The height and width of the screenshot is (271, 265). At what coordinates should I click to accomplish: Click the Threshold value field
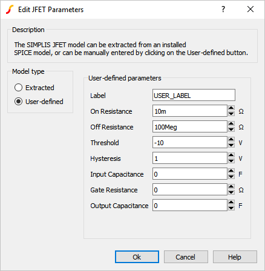[x=190, y=142]
